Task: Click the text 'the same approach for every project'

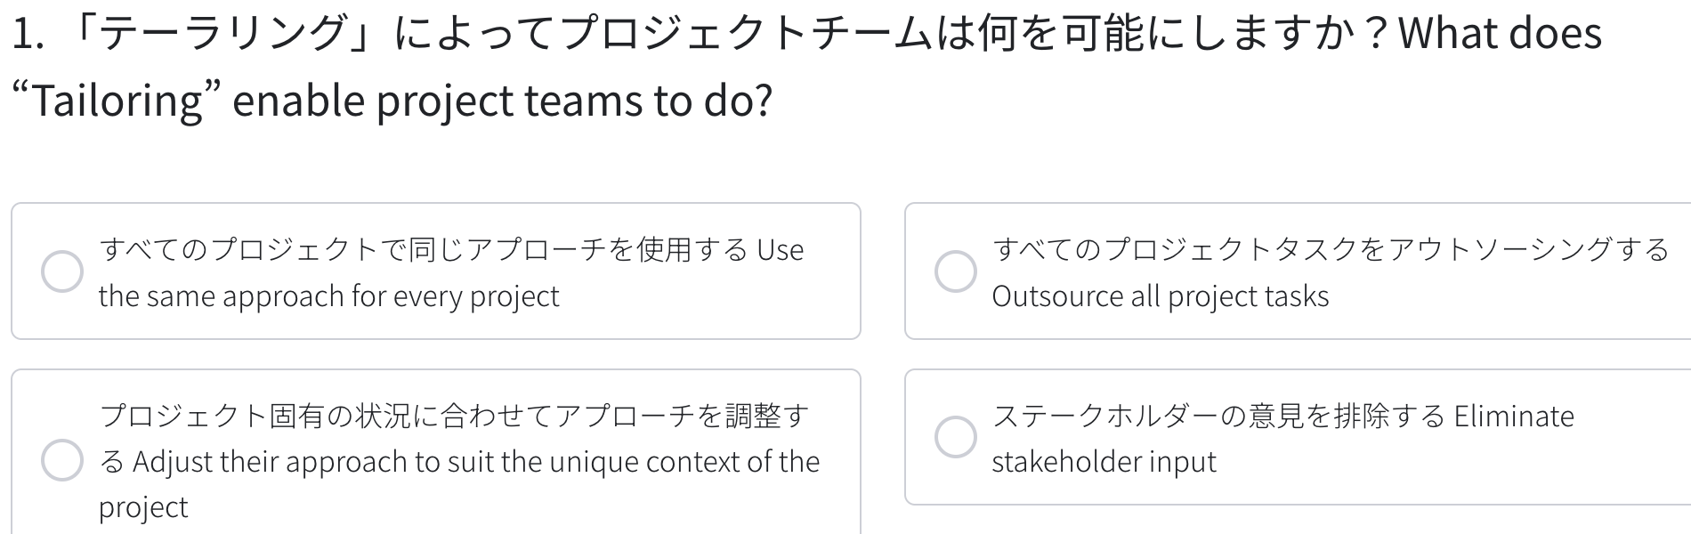Action: pyautogui.click(x=328, y=295)
